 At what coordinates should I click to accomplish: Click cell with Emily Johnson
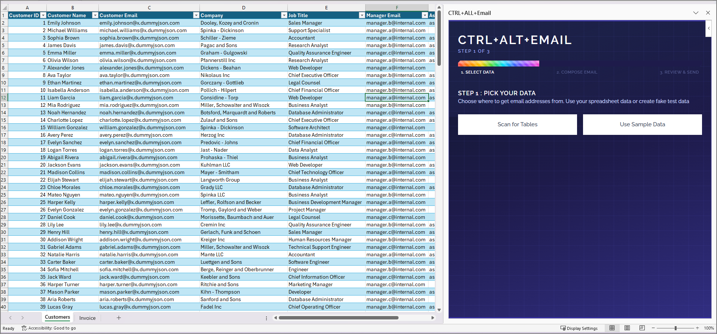[x=73, y=23]
